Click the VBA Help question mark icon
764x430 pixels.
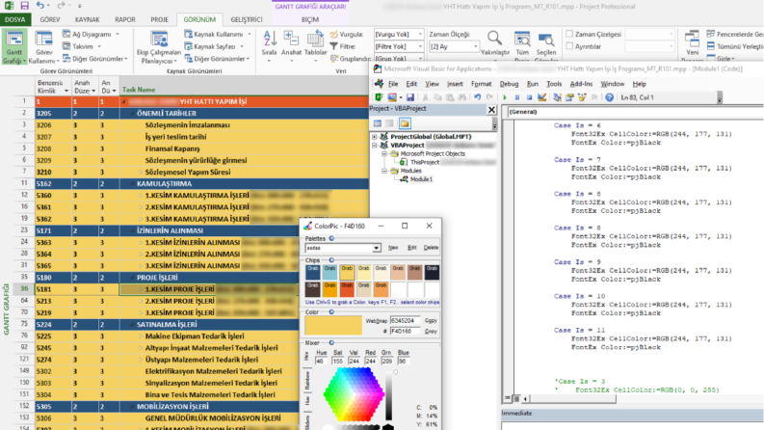coord(609,97)
